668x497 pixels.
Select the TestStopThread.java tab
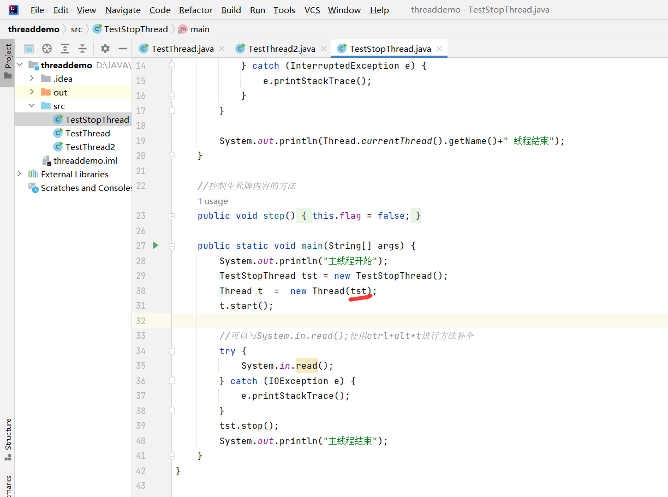(390, 49)
